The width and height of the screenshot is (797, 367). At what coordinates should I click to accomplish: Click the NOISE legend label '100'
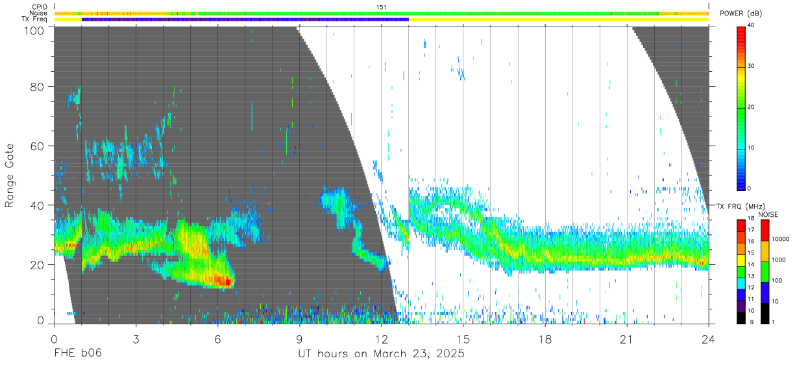click(778, 280)
